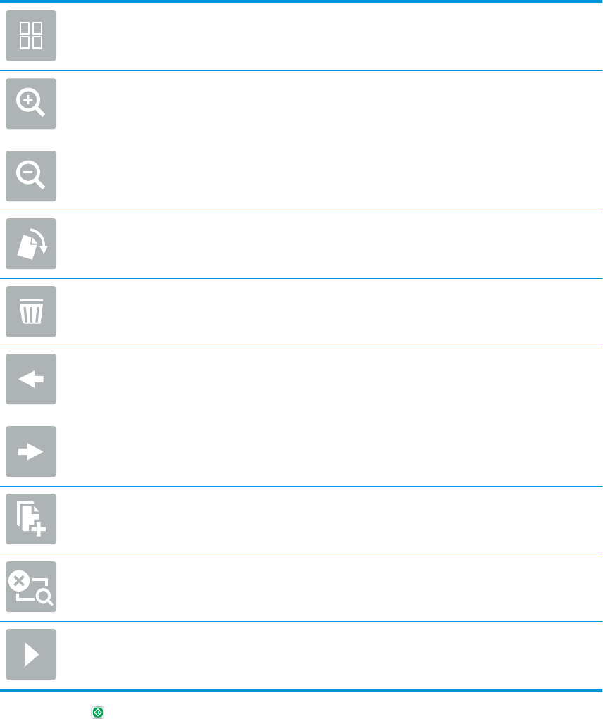The width and height of the screenshot is (603, 719).
Task: Start the job with the green Start button
Action: pos(98,712)
